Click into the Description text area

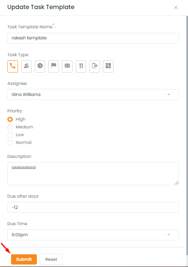coord(93,173)
